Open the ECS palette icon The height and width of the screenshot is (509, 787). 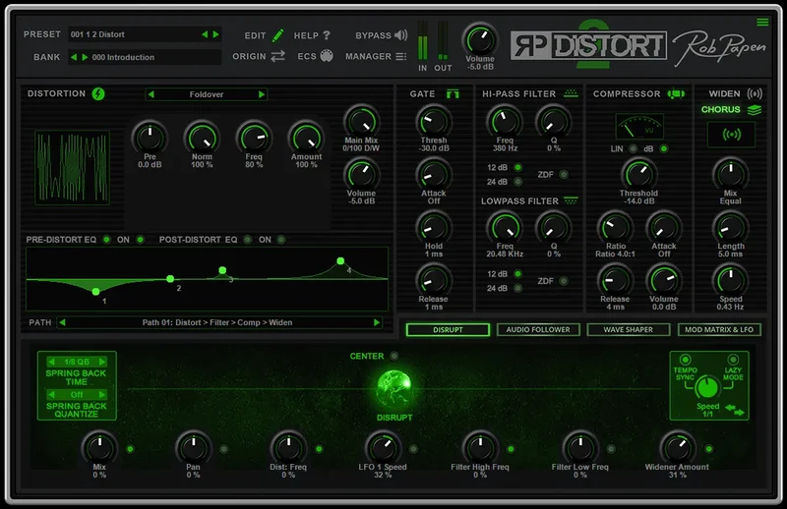pyautogui.click(x=327, y=56)
